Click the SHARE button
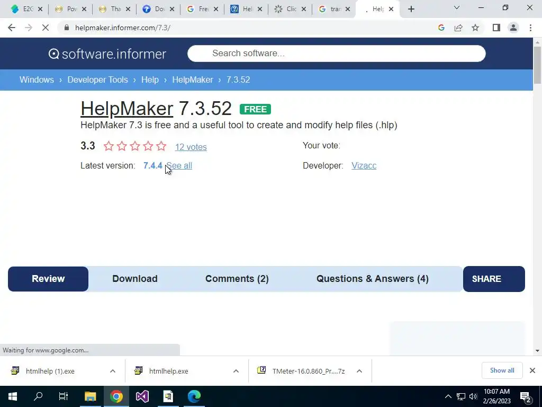Image resolution: width=542 pixels, height=407 pixels. pos(494,279)
